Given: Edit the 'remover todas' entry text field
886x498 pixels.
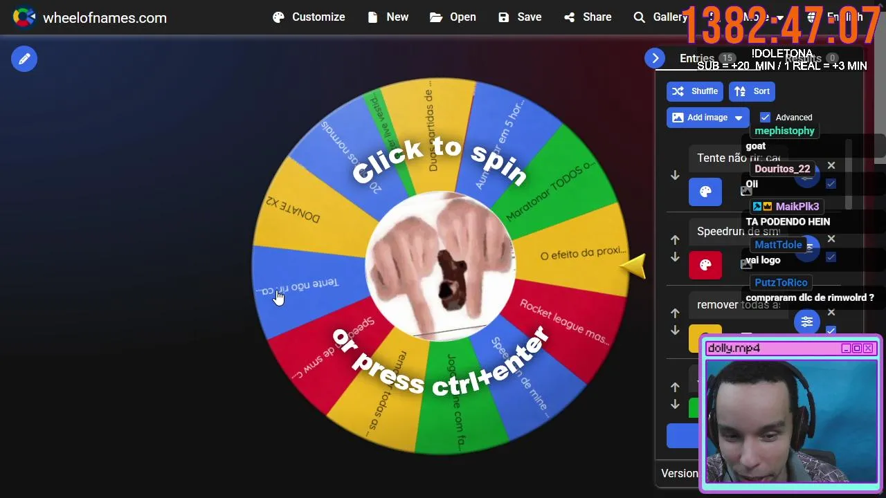Looking at the screenshot, I should 738,305.
